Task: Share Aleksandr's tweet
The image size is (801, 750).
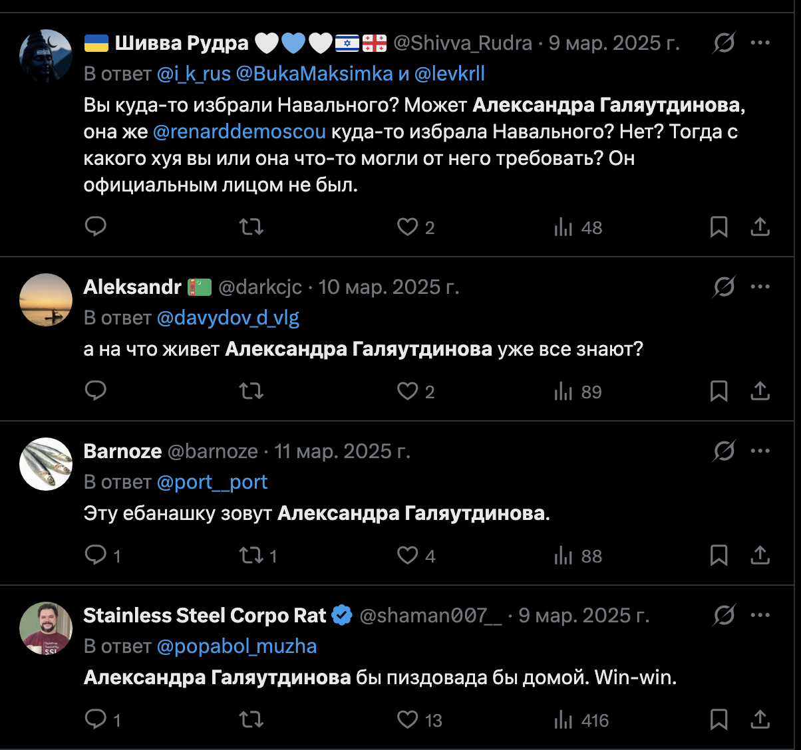Action: click(760, 391)
